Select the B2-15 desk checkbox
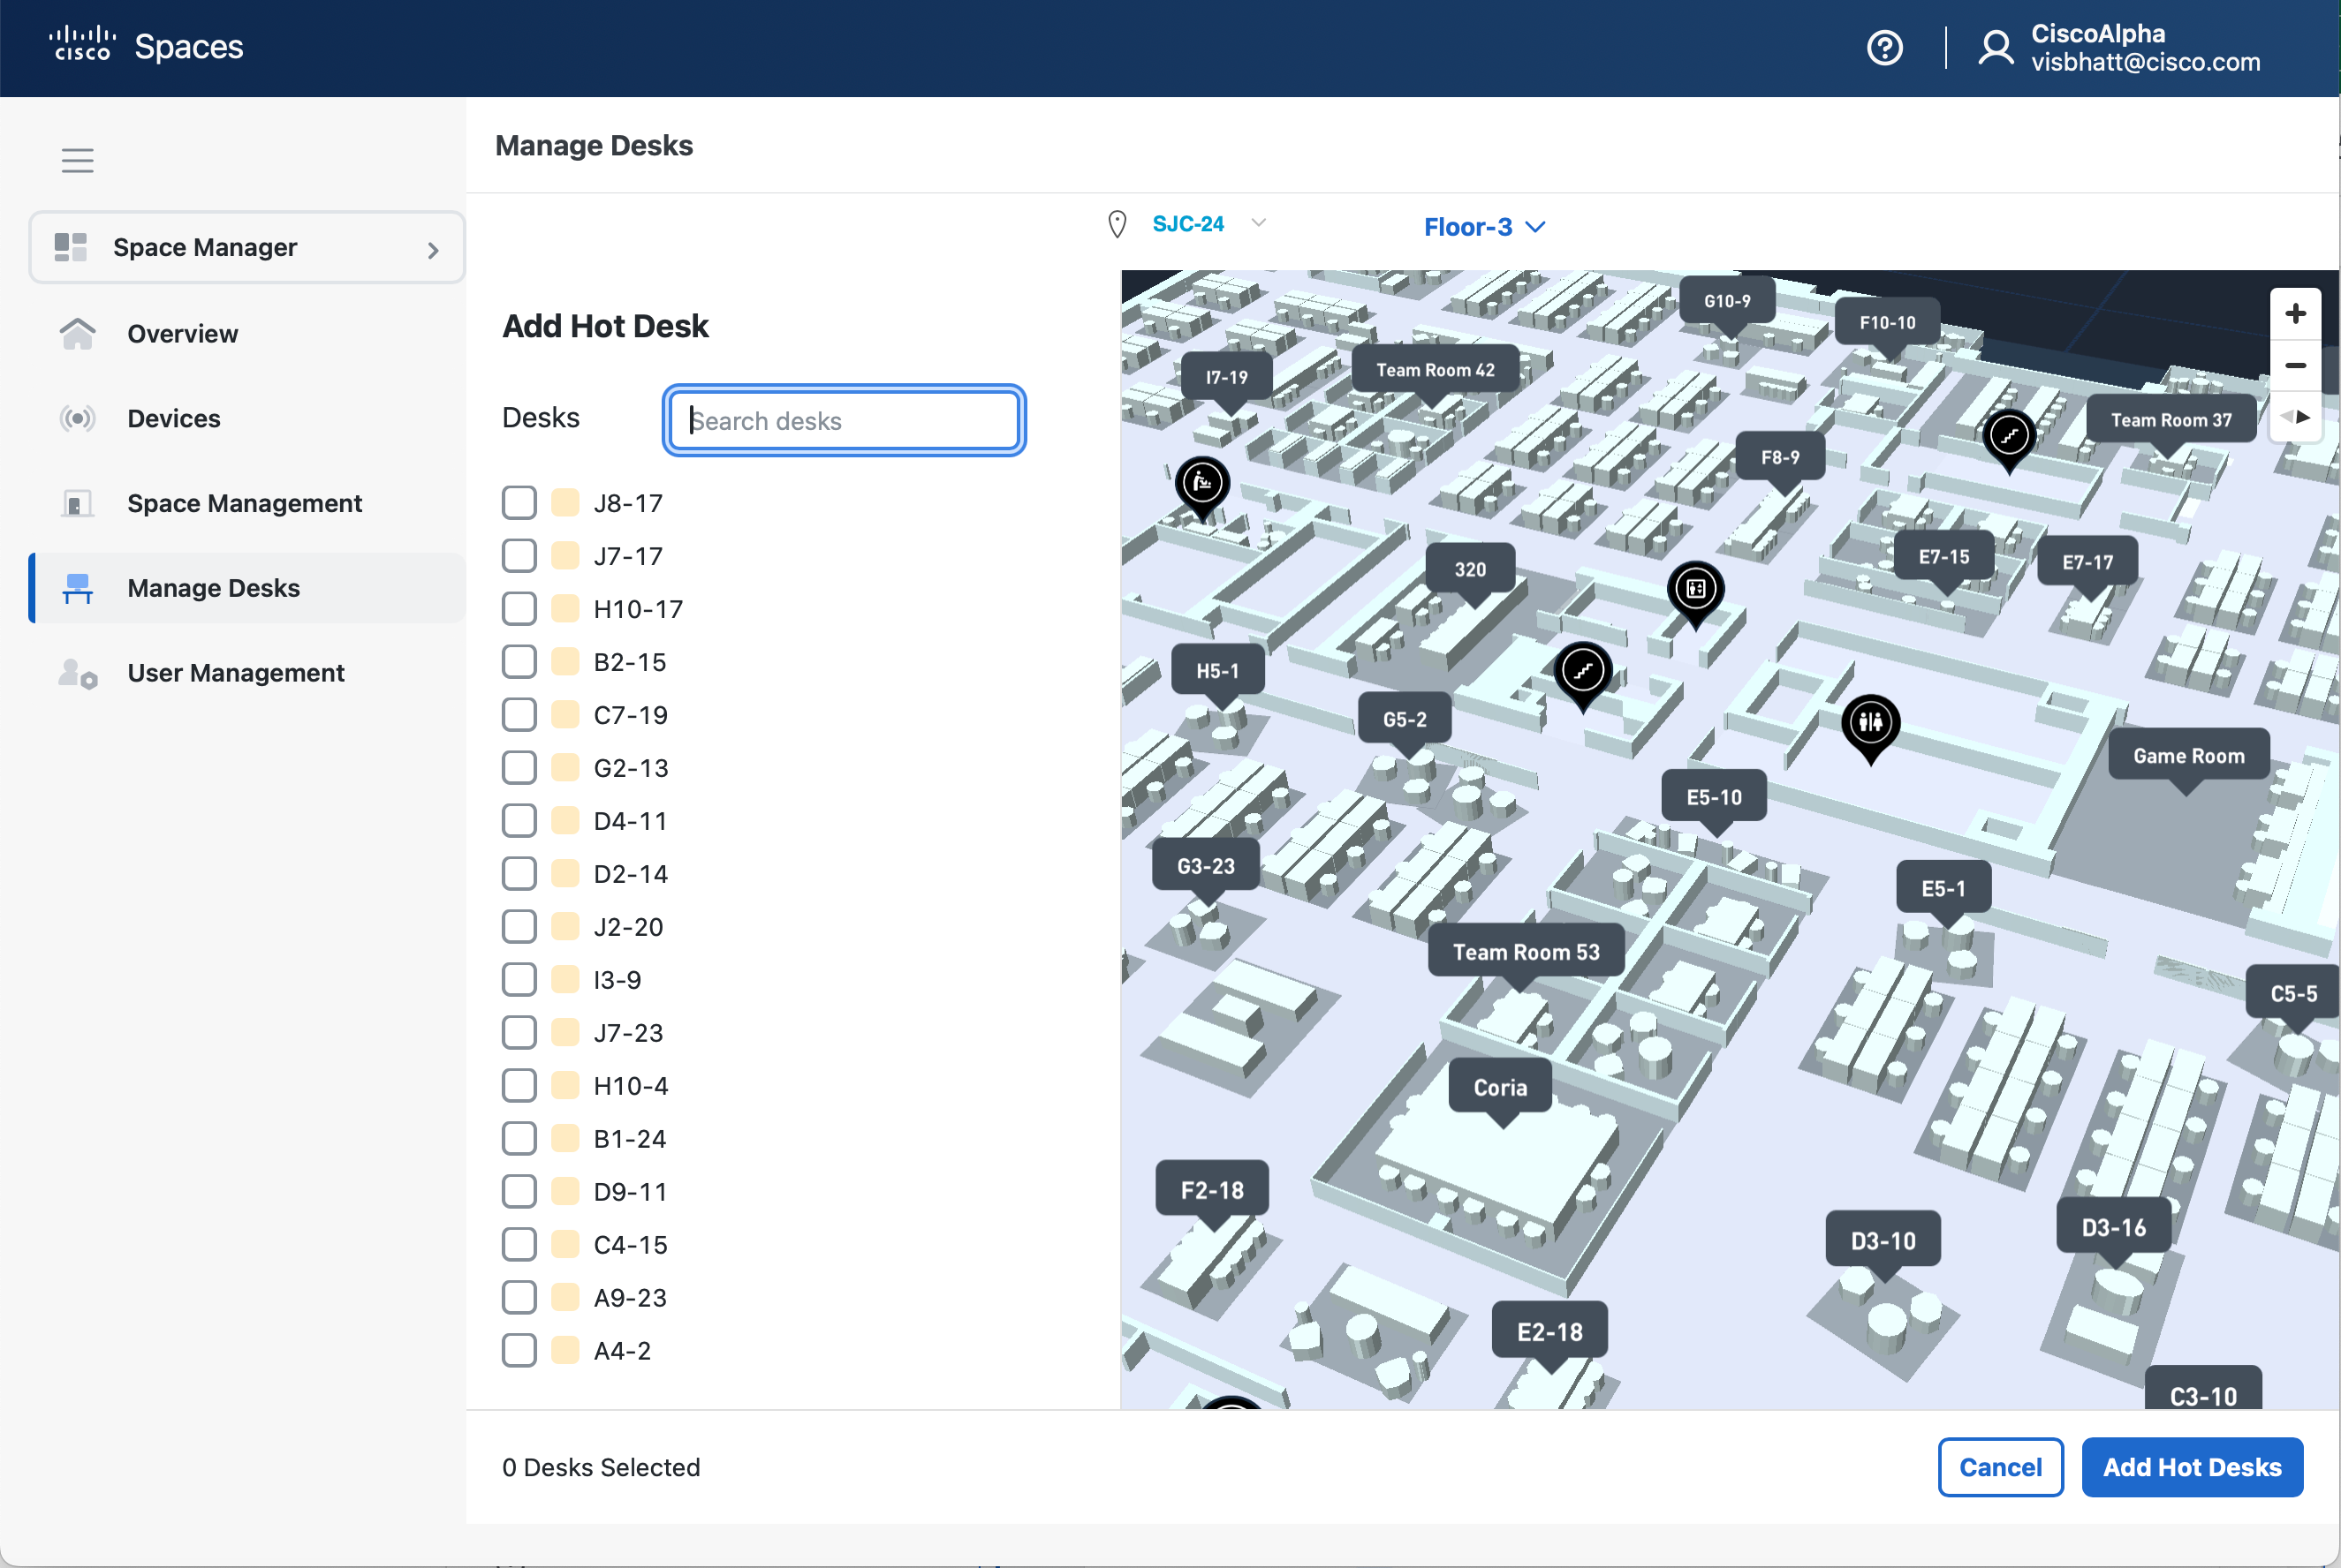The width and height of the screenshot is (2341, 1568). [519, 661]
